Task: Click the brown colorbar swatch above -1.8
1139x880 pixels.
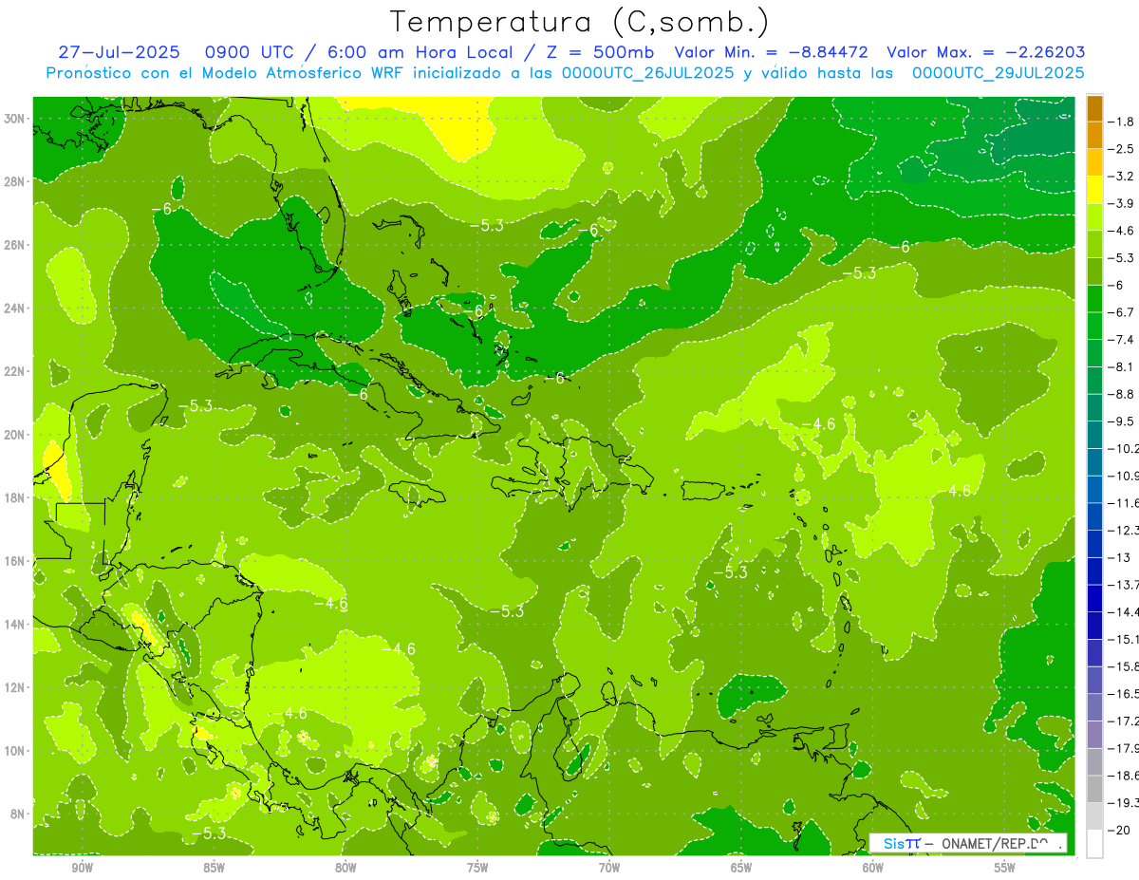Action: click(1094, 109)
